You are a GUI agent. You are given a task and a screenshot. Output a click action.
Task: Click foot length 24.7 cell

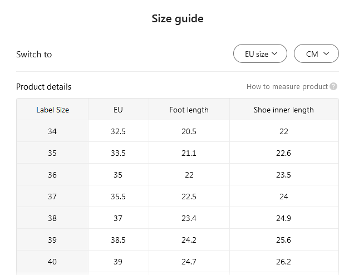[189, 262]
